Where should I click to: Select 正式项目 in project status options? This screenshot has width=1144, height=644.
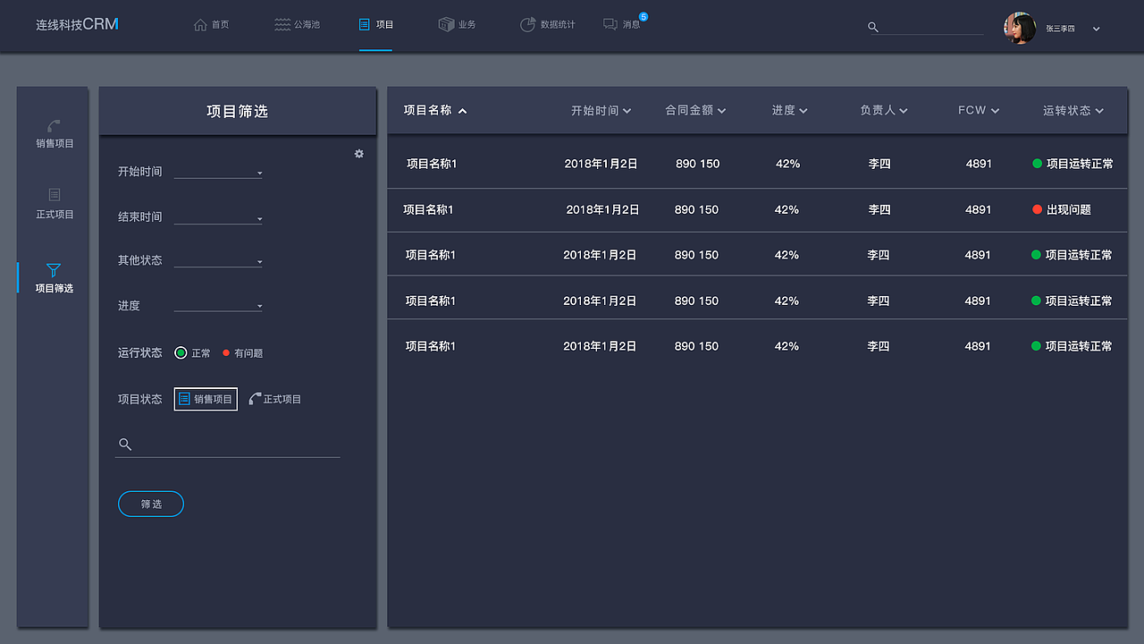click(x=274, y=399)
